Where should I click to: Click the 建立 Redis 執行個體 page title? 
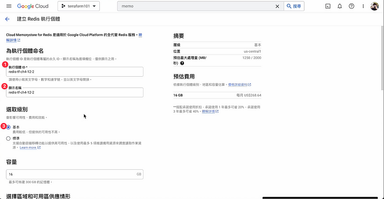click(x=38, y=19)
